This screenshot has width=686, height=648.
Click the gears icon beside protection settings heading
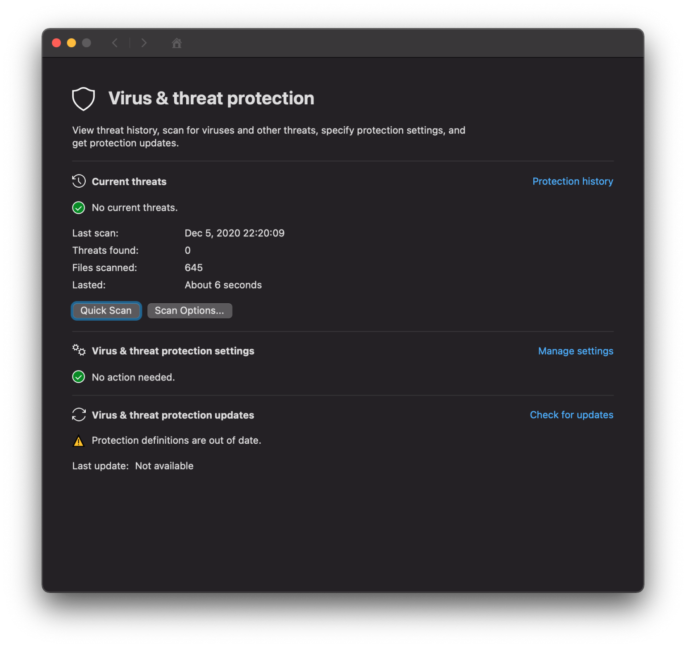click(78, 351)
